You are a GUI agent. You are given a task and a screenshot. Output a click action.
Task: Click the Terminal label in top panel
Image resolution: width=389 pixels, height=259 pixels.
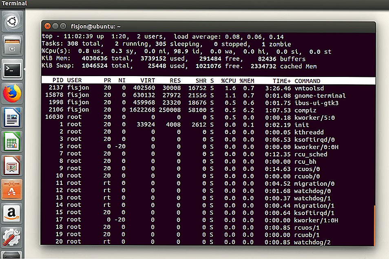14,3
